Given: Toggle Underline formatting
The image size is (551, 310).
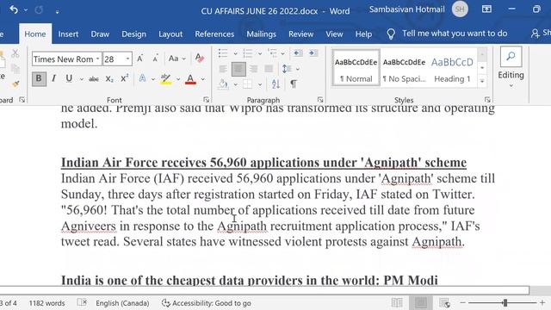Looking at the screenshot, I should pos(69,78).
